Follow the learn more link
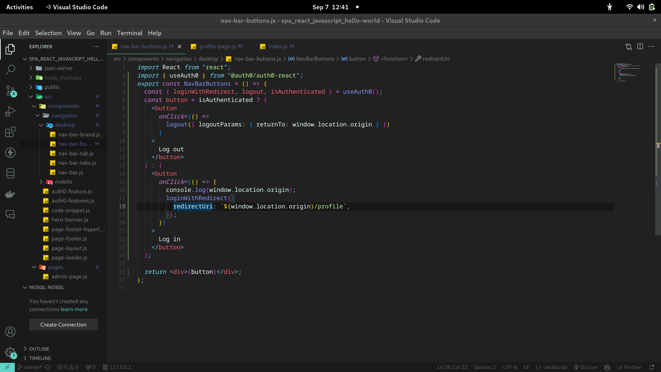The image size is (661, 372). click(x=74, y=309)
